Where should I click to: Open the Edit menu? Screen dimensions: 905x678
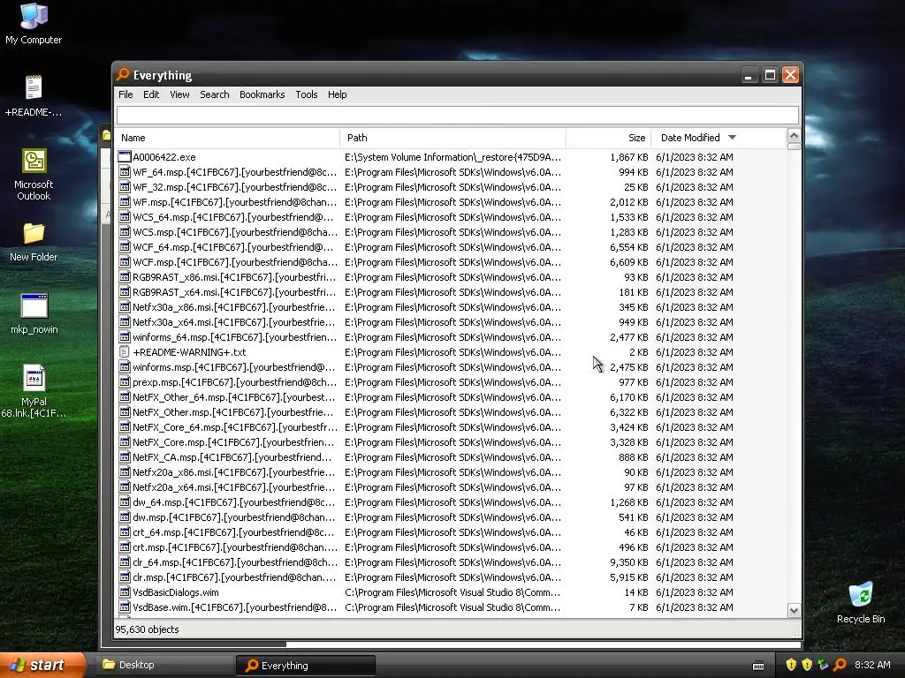[x=151, y=94]
